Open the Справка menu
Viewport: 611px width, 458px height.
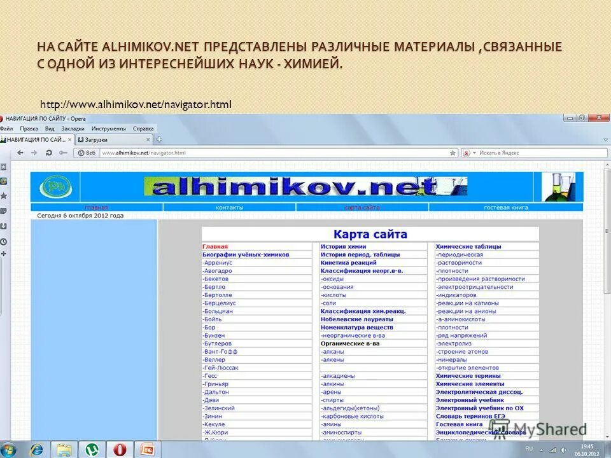click(x=143, y=128)
